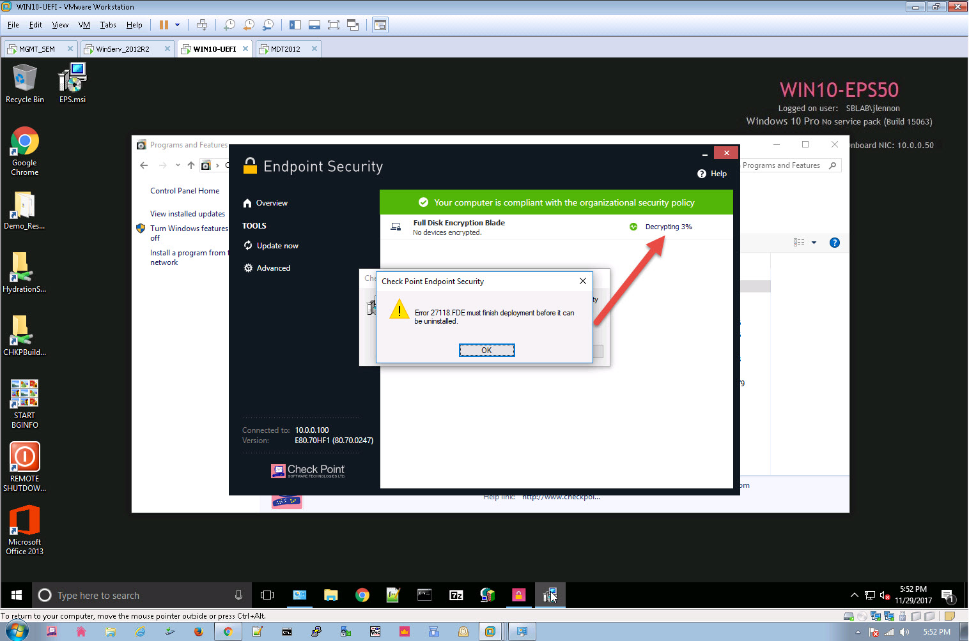Go up one level in Programs and Features

190,165
